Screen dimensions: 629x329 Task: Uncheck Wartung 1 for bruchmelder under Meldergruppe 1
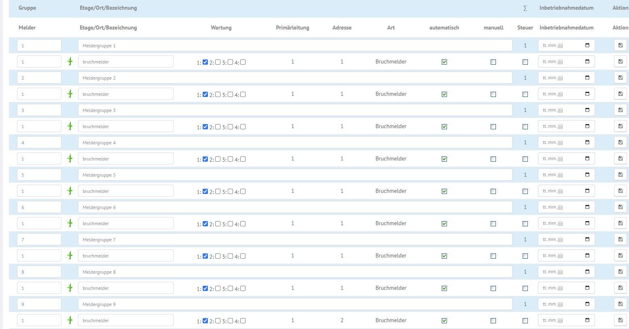[x=205, y=62]
